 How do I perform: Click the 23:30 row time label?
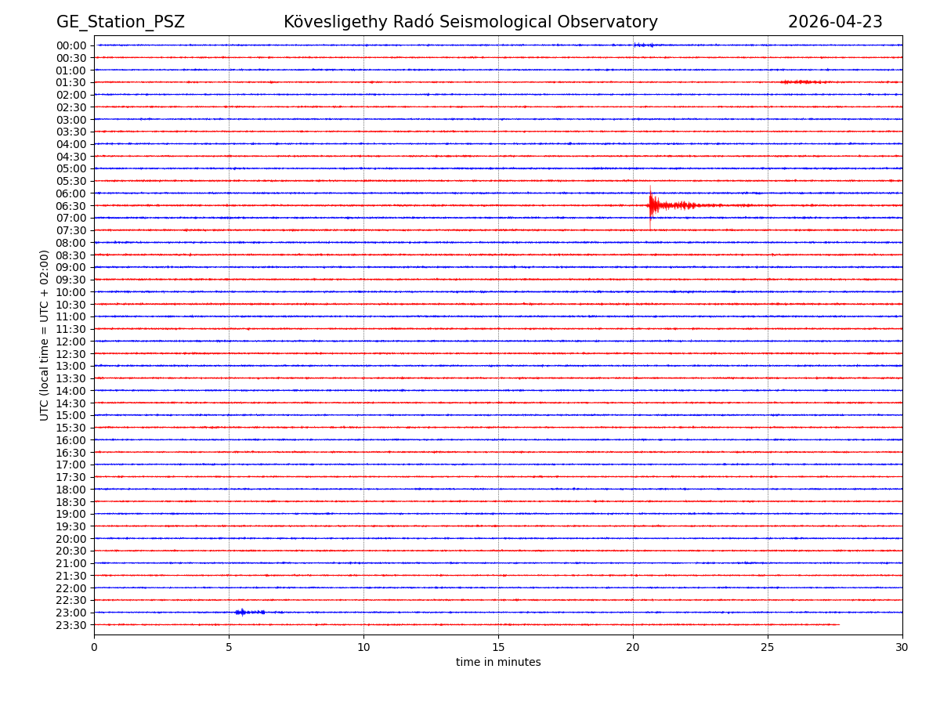71,625
